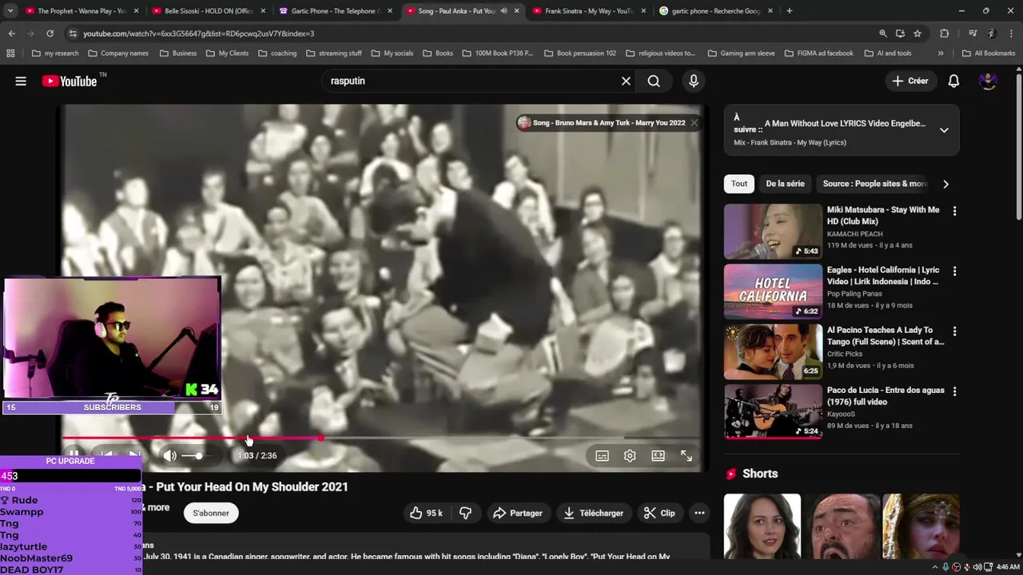Open more actions under the video
Screen dimensions: 1023x575
(699, 513)
